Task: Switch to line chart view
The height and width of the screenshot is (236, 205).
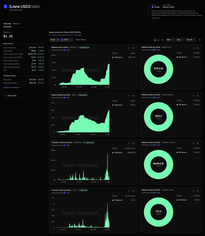Action: coord(159,40)
